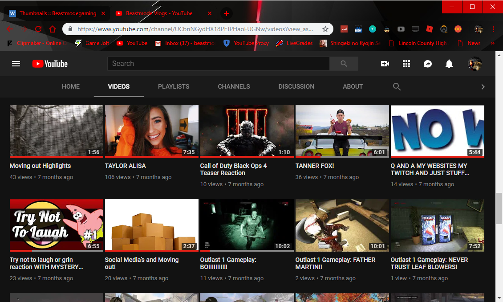
Task: Open the messages share icon
Action: pos(428,64)
